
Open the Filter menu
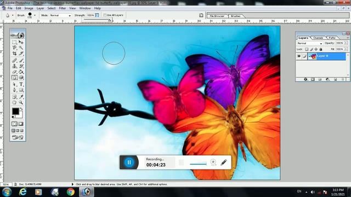[63, 8]
